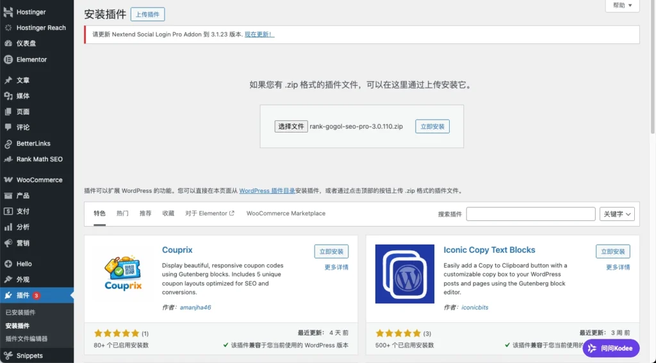The image size is (656, 363).
Task: Open Rank Math SEO chart icon
Action: [8, 159]
